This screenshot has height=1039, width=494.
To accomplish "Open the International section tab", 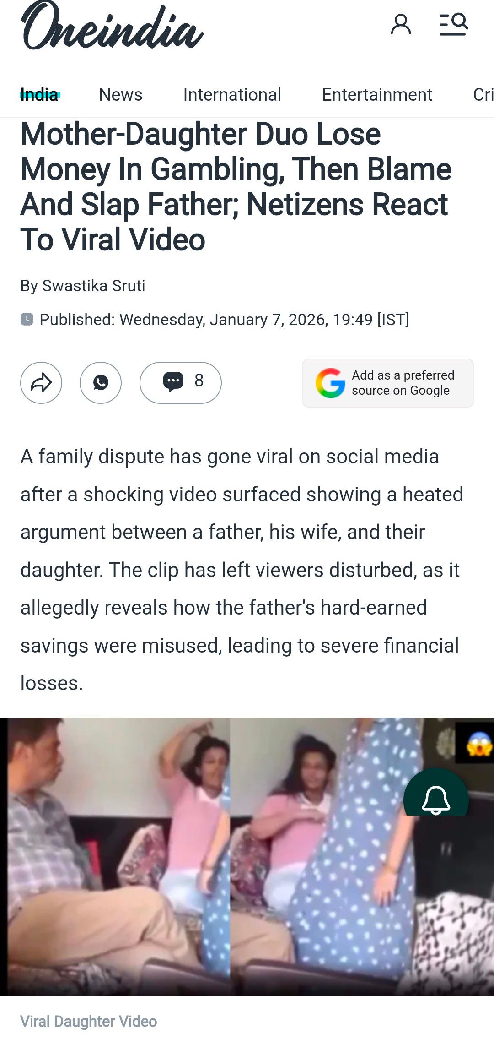I will click(x=232, y=95).
